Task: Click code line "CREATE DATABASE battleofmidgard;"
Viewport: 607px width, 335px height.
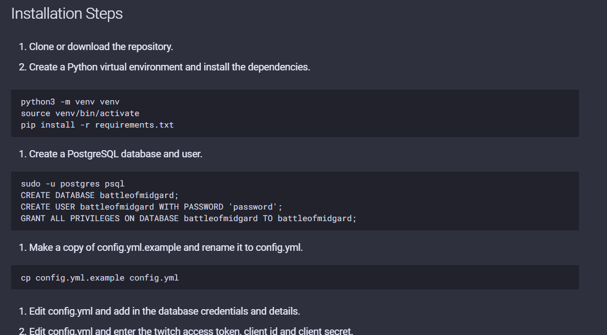Action: pos(100,195)
